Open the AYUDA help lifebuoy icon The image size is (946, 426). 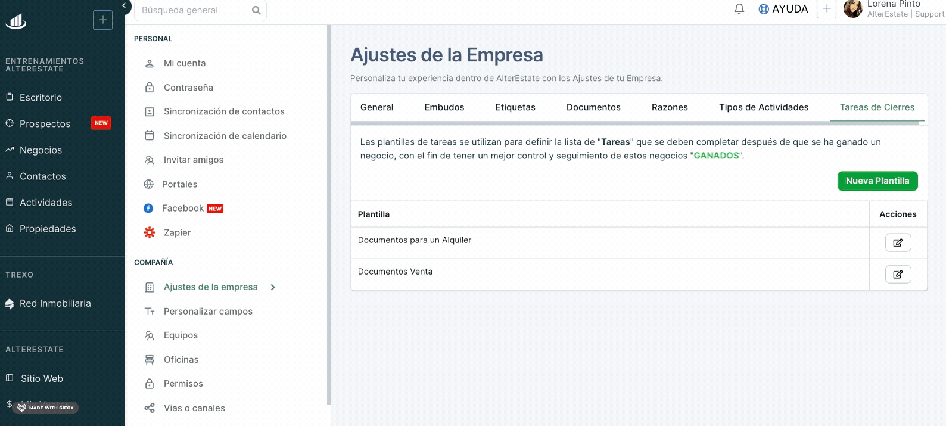tap(763, 9)
